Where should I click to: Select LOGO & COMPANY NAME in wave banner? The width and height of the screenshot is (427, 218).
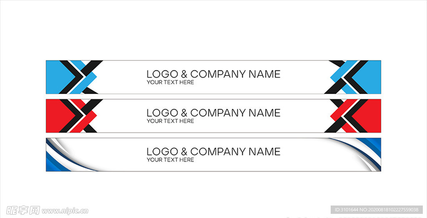click(x=213, y=151)
